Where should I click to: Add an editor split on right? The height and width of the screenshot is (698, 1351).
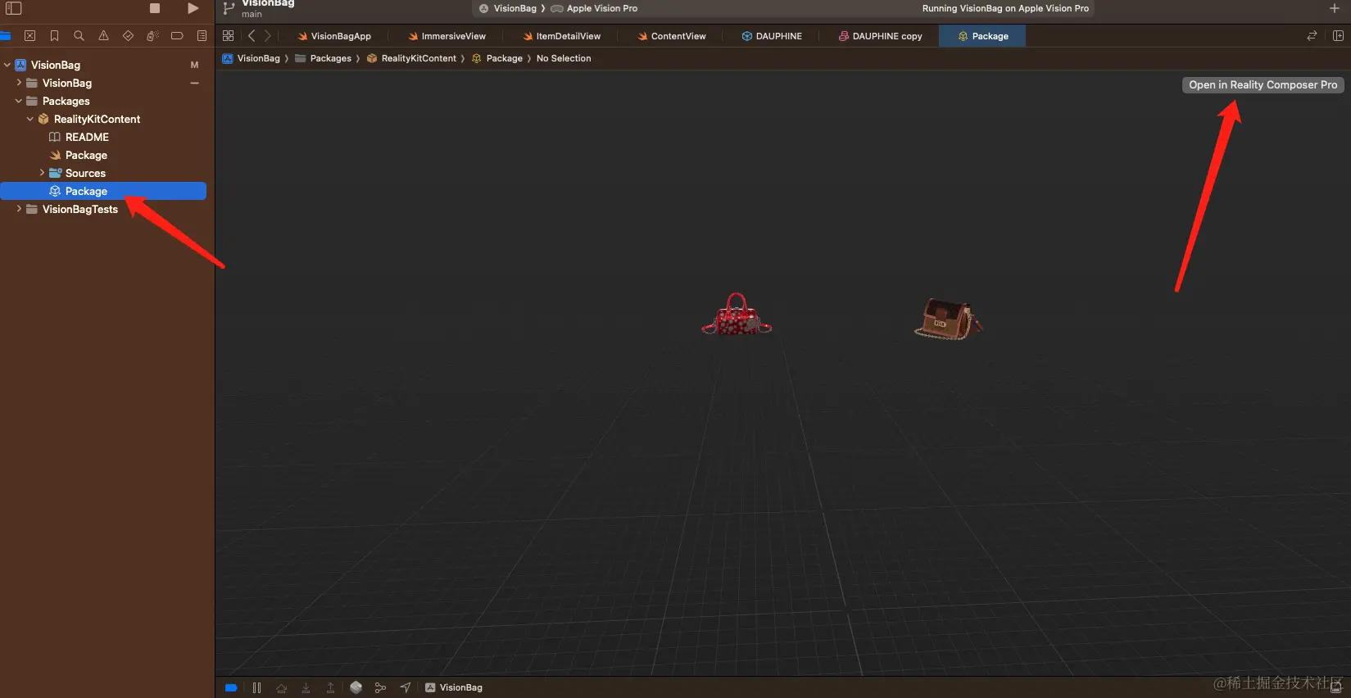click(x=1338, y=36)
